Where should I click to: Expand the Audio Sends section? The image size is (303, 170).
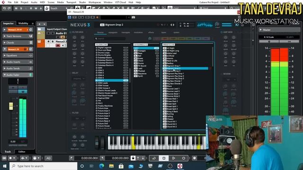coord(4,68)
